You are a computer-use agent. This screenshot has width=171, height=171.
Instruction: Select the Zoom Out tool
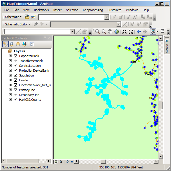pyautogui.click(x=104, y=32)
